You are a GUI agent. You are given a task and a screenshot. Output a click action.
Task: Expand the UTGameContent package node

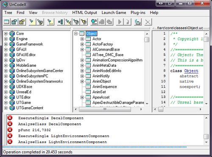click(x=6, y=108)
